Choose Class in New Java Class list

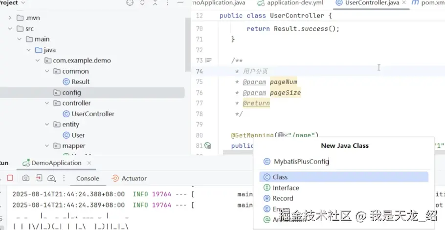[x=344, y=177]
